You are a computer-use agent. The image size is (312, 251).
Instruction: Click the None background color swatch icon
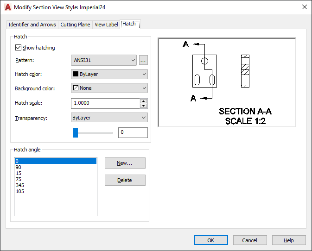(x=76, y=88)
